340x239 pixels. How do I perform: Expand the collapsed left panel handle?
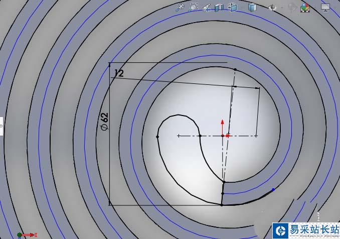(1, 126)
